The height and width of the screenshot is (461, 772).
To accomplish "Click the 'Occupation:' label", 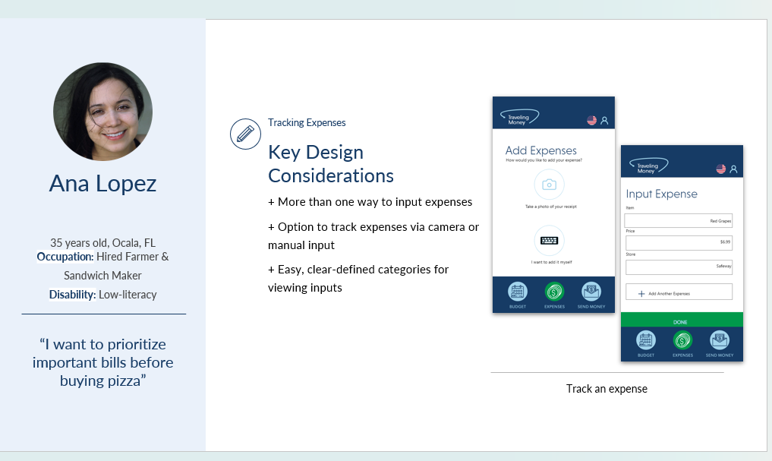I will [65, 257].
